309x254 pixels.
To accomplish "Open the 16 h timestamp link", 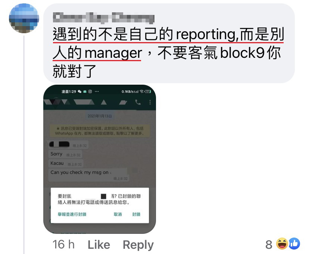I will (x=63, y=245).
